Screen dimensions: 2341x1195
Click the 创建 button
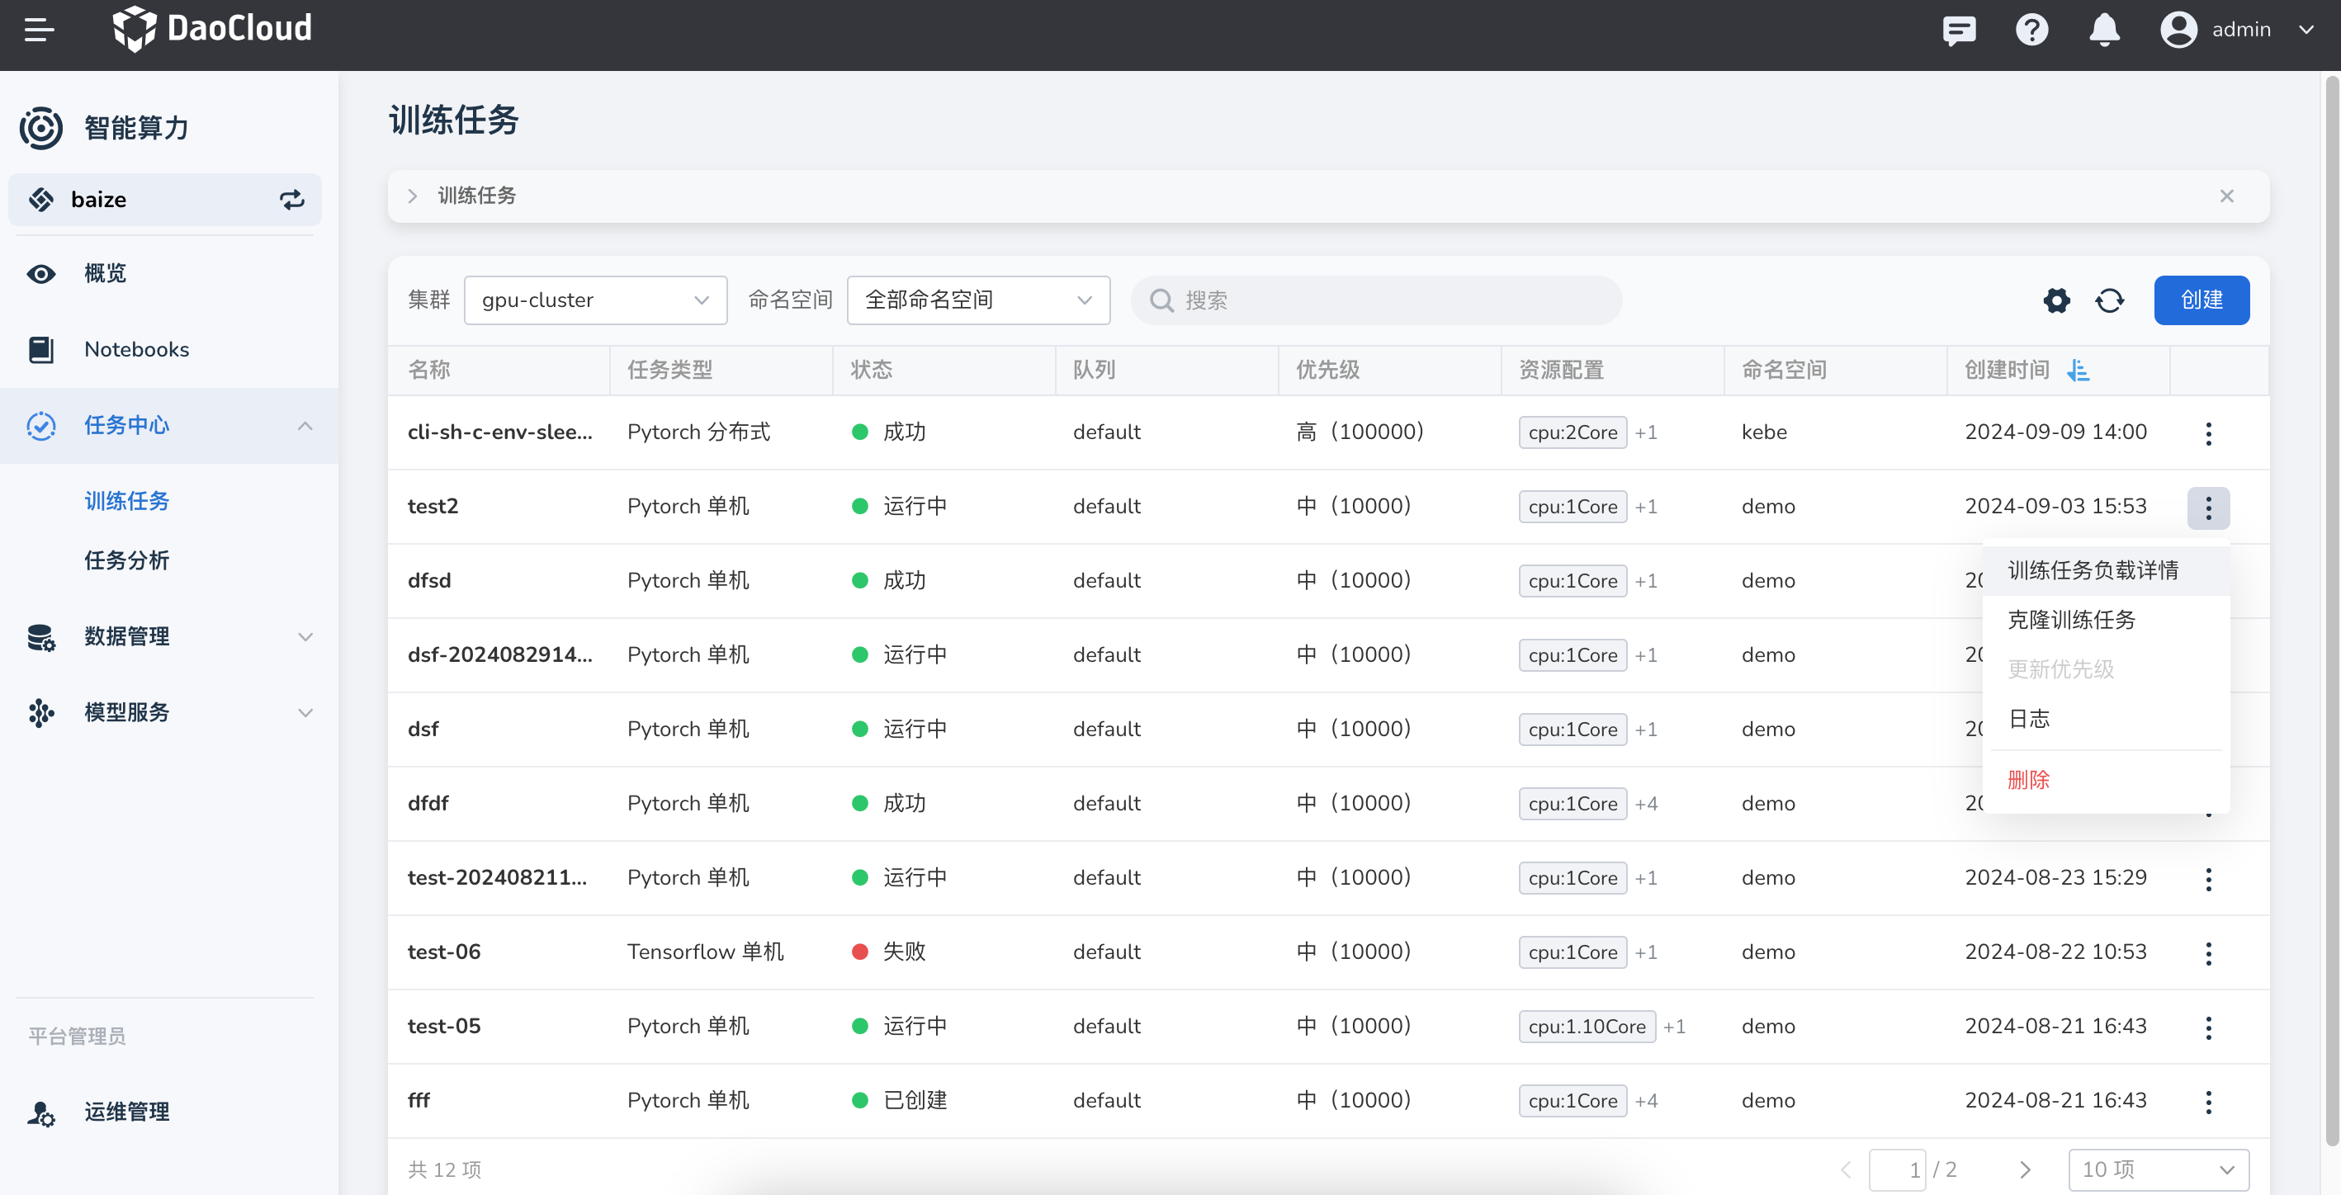(x=2201, y=300)
